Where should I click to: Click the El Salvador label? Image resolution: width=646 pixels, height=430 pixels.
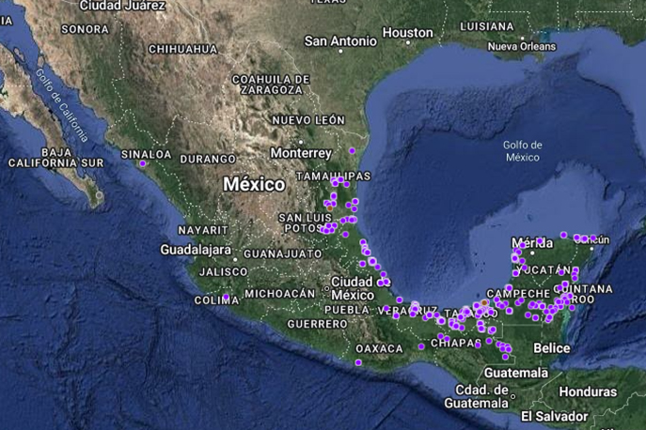pos(555,417)
